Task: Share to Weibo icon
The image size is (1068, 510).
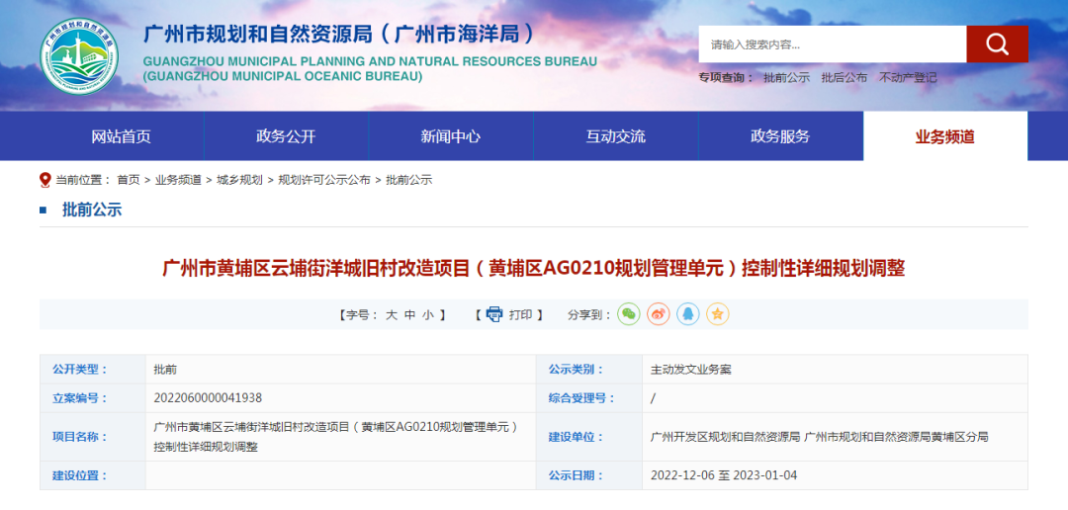Action: coord(658,314)
